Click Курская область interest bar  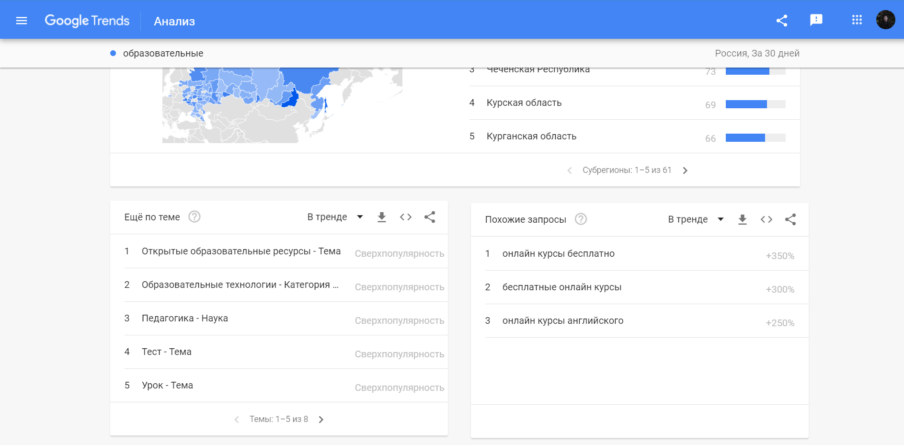(755, 104)
